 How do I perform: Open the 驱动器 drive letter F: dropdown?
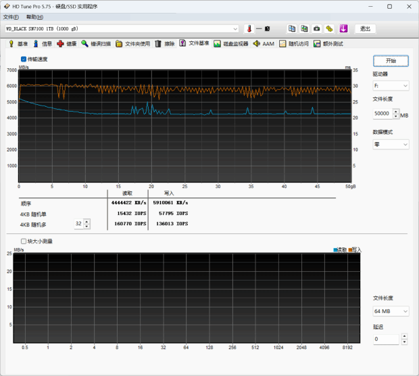tap(391, 86)
